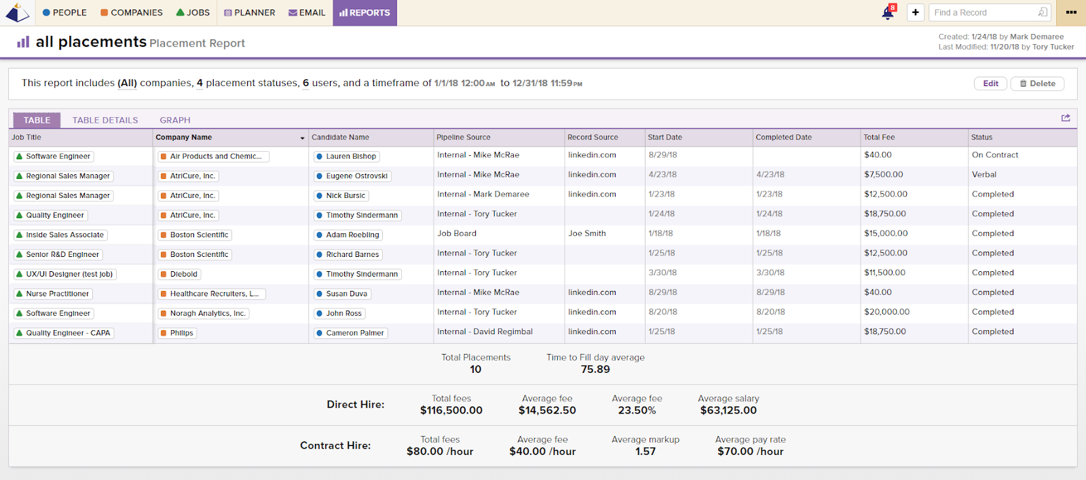Click the export report icon

(x=1066, y=118)
